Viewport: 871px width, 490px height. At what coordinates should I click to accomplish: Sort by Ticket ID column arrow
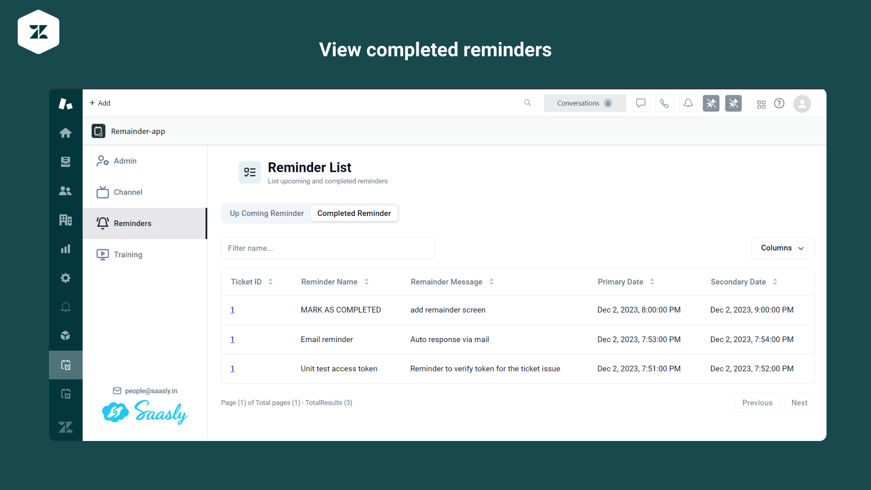click(x=270, y=282)
